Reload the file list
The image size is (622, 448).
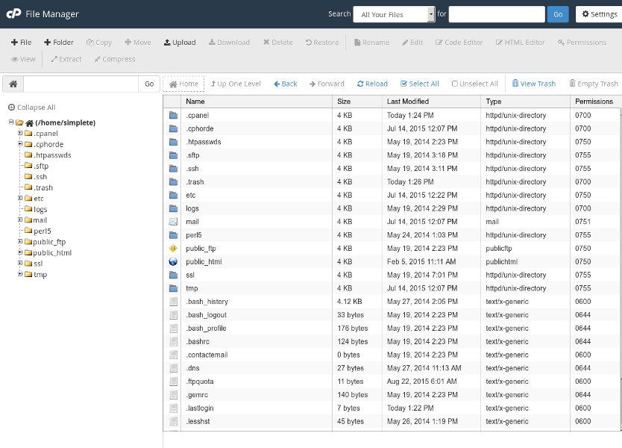pyautogui.click(x=372, y=84)
